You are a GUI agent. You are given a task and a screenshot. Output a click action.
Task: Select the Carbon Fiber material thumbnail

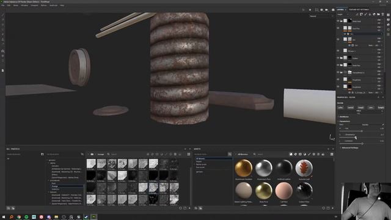point(304,191)
